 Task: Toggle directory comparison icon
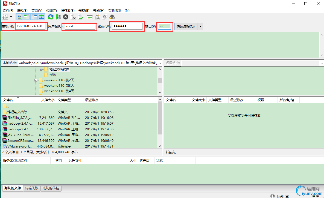[97, 17]
